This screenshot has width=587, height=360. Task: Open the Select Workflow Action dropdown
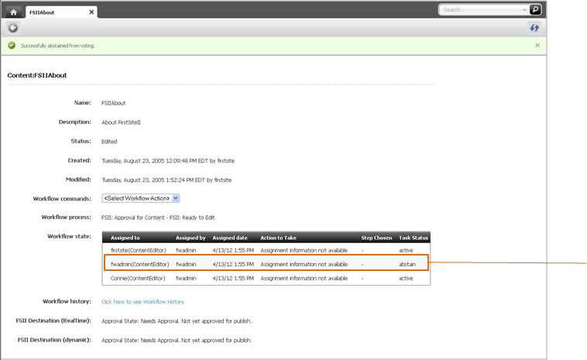[141, 198]
